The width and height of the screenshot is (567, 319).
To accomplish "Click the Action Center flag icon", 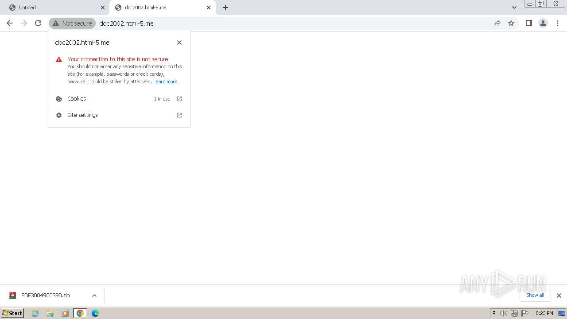I will click(x=525, y=313).
